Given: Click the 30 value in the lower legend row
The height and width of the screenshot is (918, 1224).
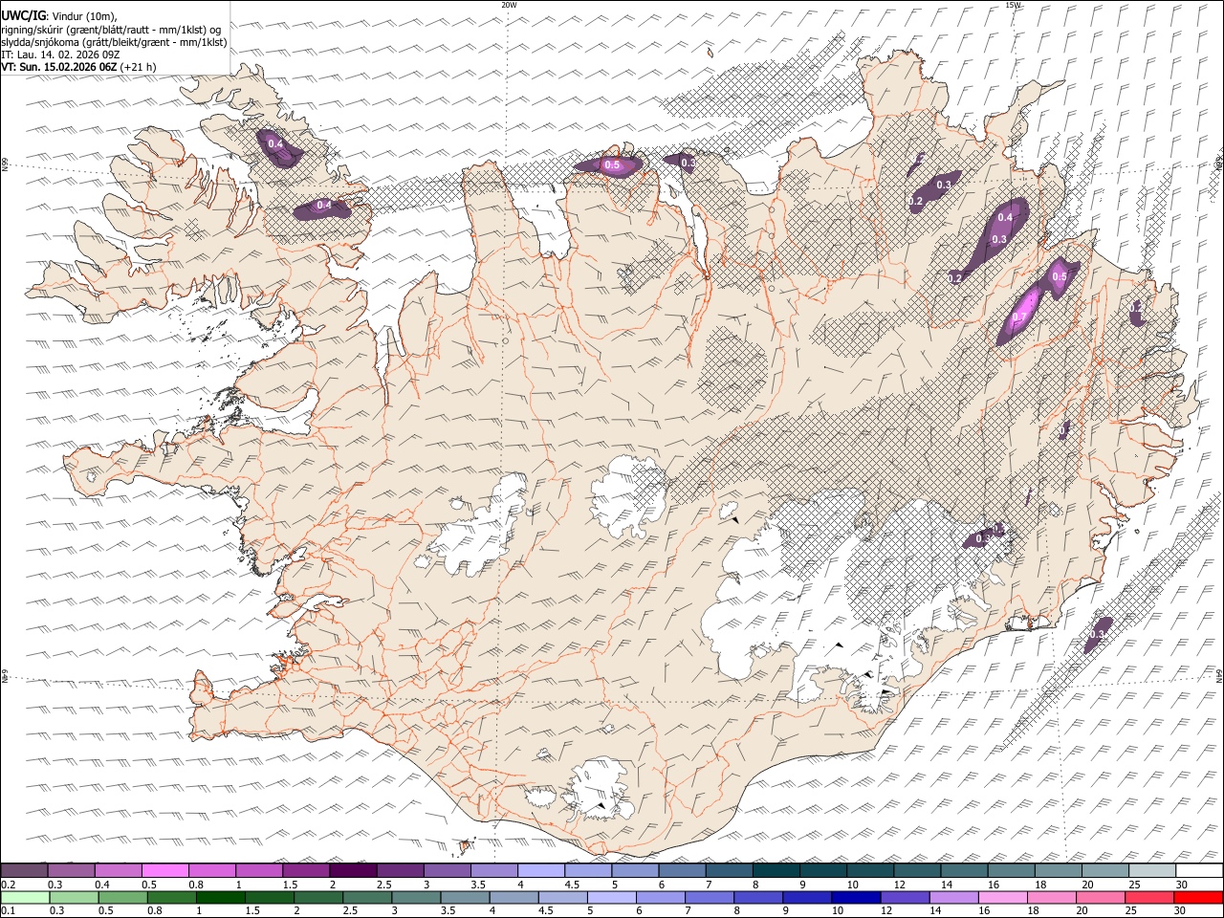Looking at the screenshot, I should [1181, 911].
